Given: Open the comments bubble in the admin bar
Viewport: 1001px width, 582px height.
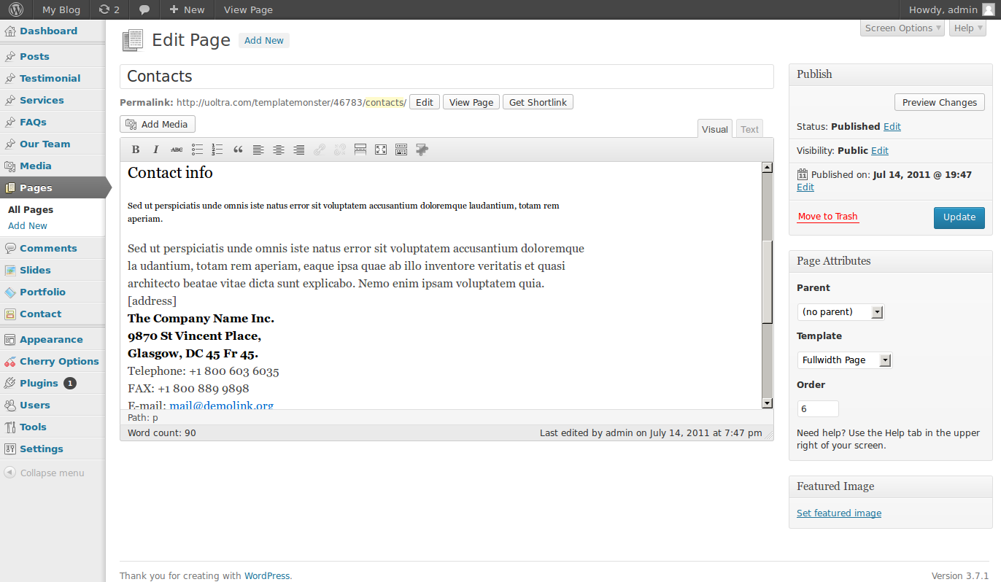Looking at the screenshot, I should click(x=144, y=9).
